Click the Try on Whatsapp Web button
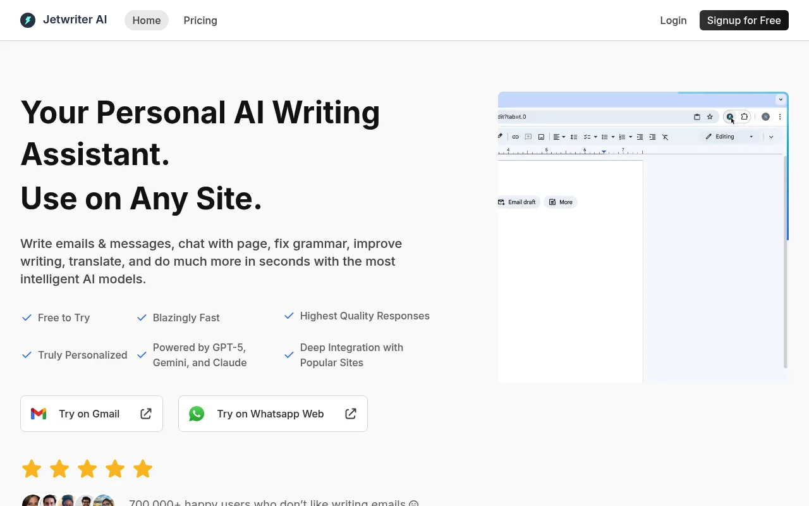 pyautogui.click(x=273, y=414)
